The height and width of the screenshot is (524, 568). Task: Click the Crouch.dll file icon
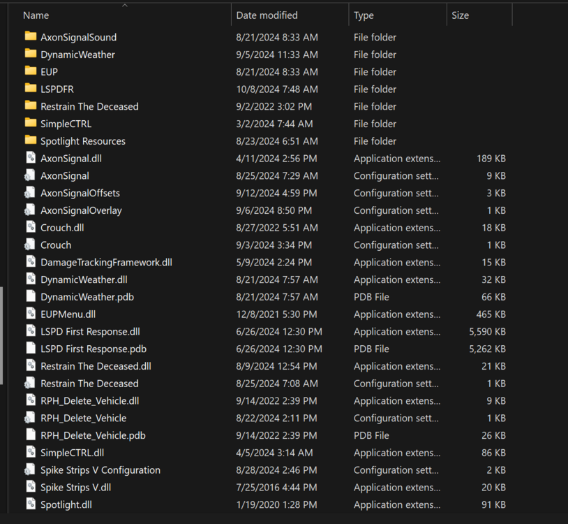(31, 227)
